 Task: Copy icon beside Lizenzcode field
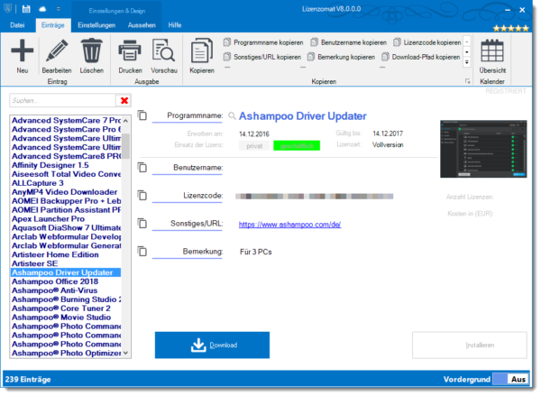click(x=142, y=196)
